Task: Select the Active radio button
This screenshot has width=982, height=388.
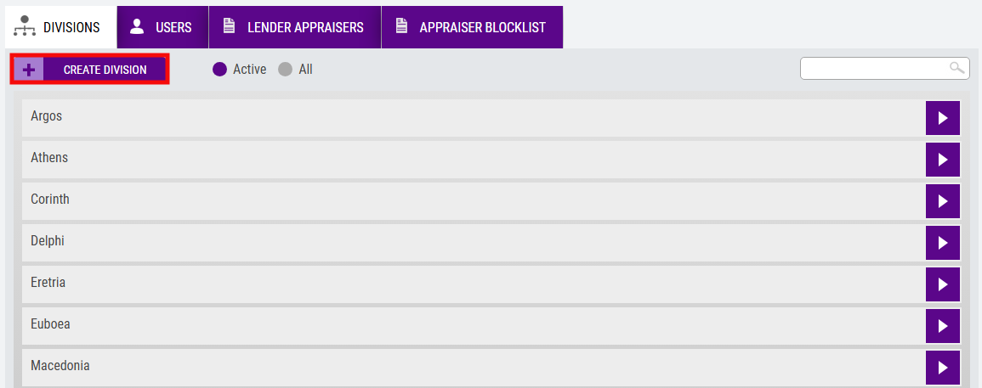Action: 219,70
